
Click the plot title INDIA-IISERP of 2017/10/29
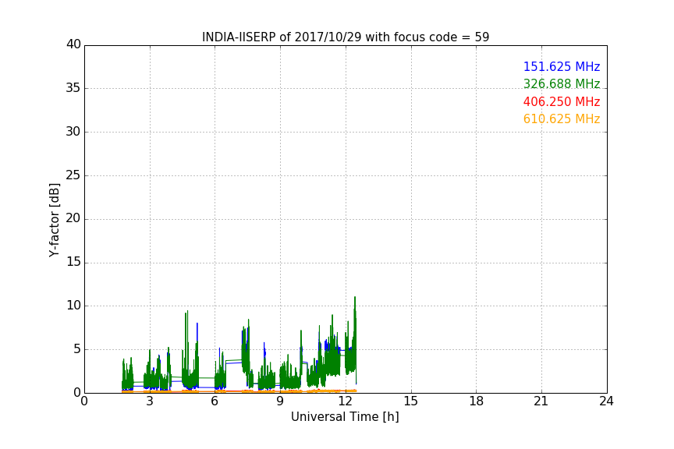tap(346, 37)
